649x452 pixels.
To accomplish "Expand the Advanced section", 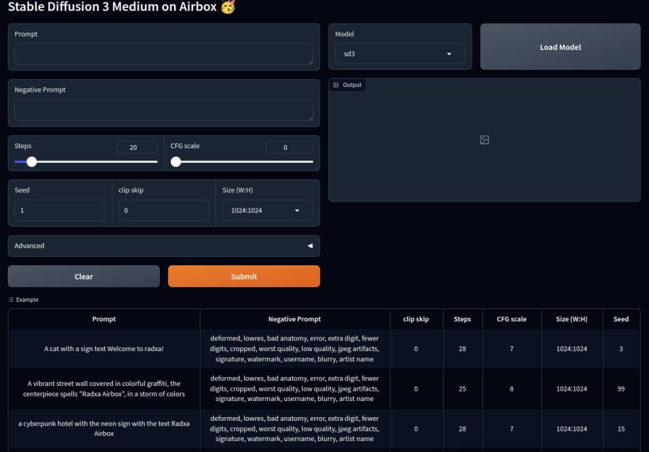I will click(164, 246).
